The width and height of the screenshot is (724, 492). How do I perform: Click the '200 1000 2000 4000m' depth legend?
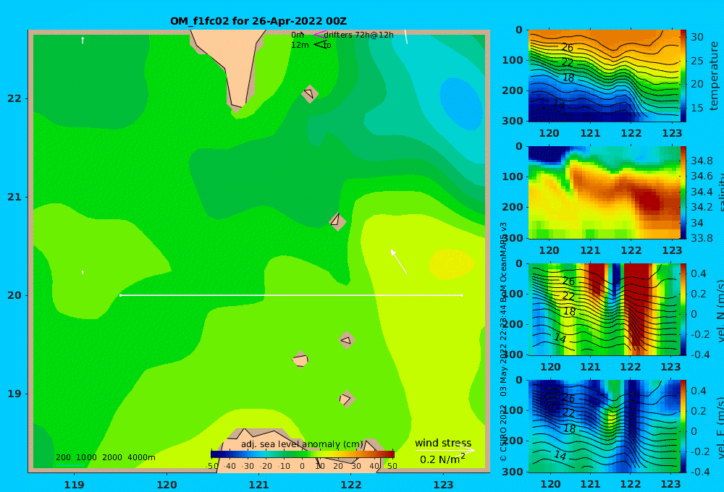(x=105, y=457)
